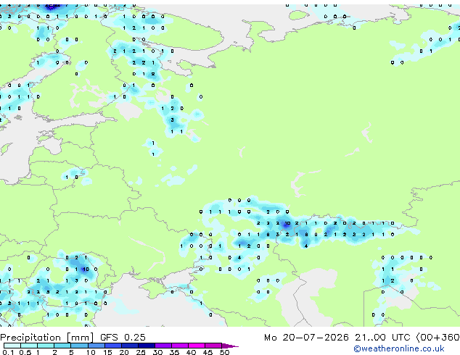Click the legend value '30'
This screenshot has width=460, height=355.
click(x=157, y=352)
